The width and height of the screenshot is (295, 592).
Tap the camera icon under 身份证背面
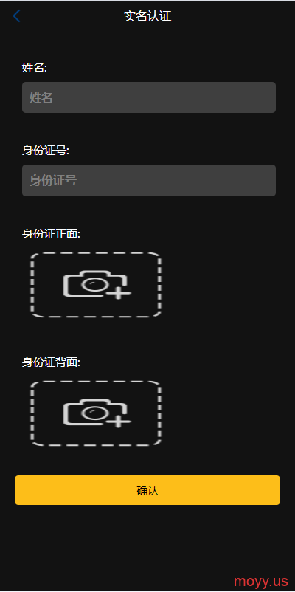pyautogui.click(x=97, y=413)
